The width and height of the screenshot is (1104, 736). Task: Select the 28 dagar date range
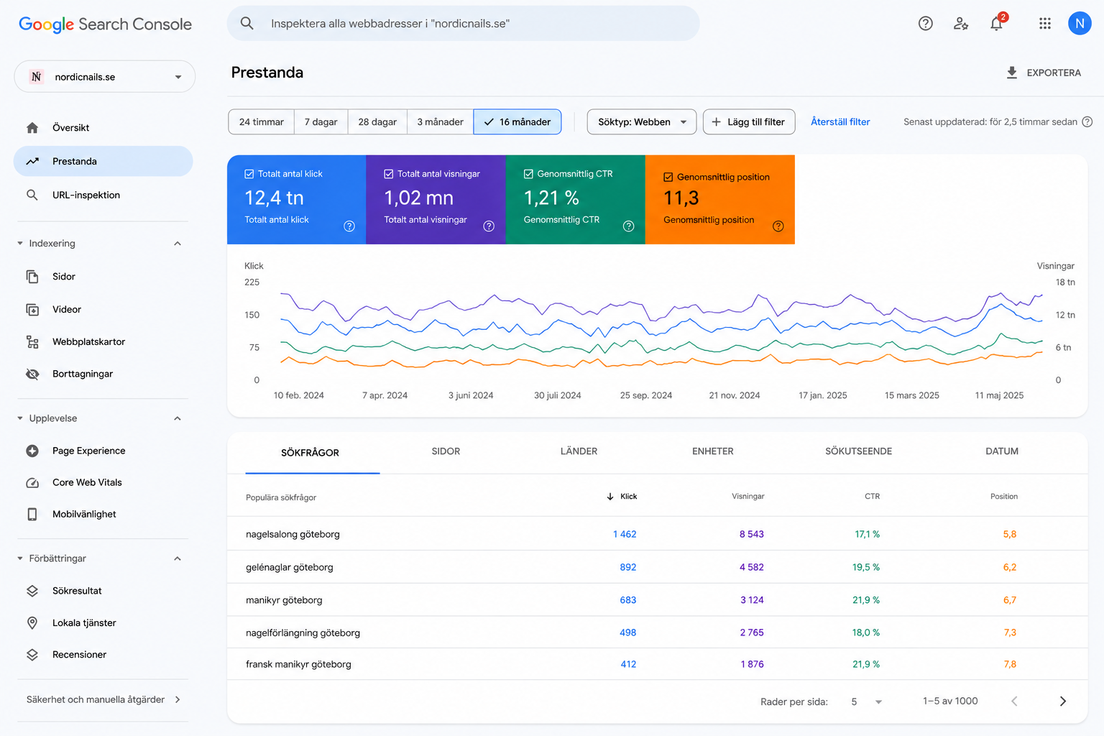378,122
